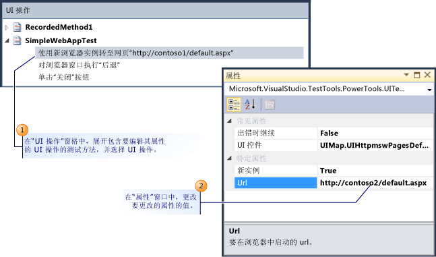Click the False value of 出错时继续
Viewport: 436px width, 257px height.
375,133
